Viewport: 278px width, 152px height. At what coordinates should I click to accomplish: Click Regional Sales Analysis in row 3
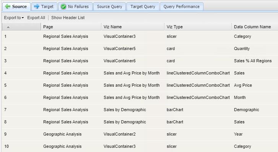(x=66, y=61)
